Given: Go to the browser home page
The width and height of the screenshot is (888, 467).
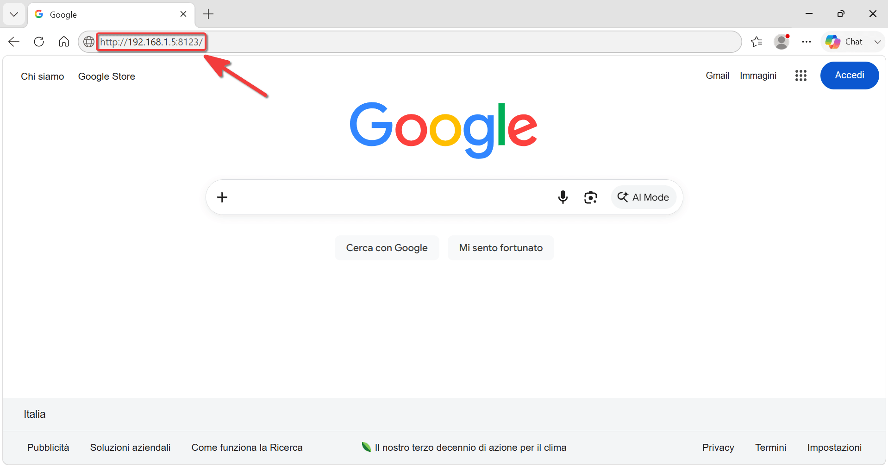Looking at the screenshot, I should point(64,42).
